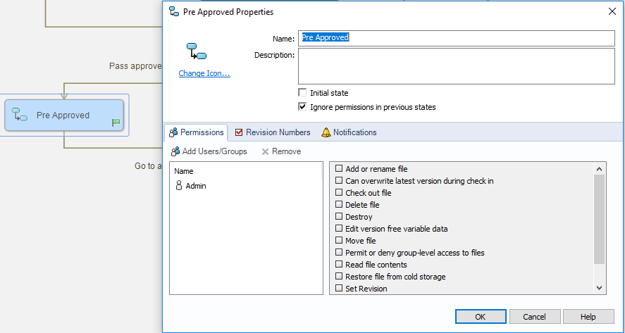The image size is (625, 333).
Task: Tick the Delete file permission checkbox
Action: (339, 205)
